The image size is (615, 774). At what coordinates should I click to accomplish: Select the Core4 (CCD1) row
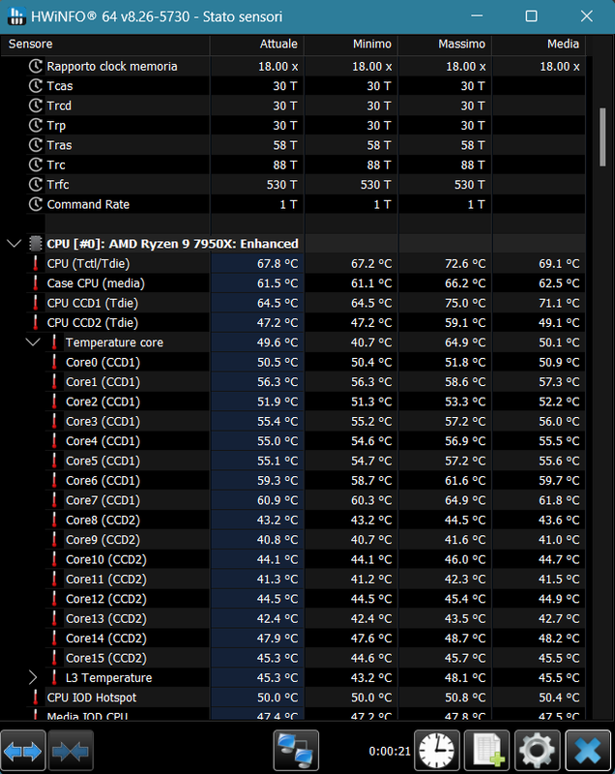pos(315,441)
